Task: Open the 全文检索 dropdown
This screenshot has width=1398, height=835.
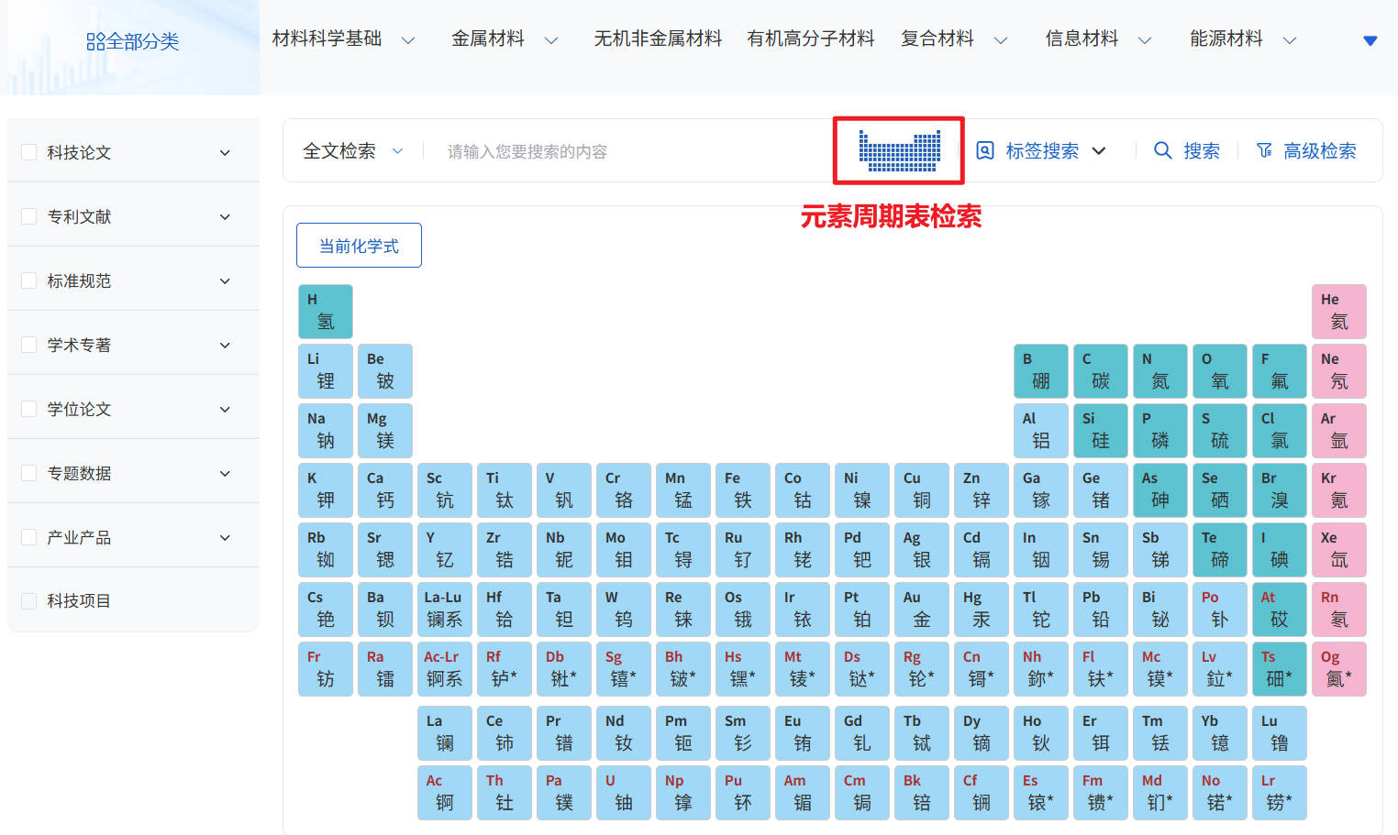Action: 353,150
